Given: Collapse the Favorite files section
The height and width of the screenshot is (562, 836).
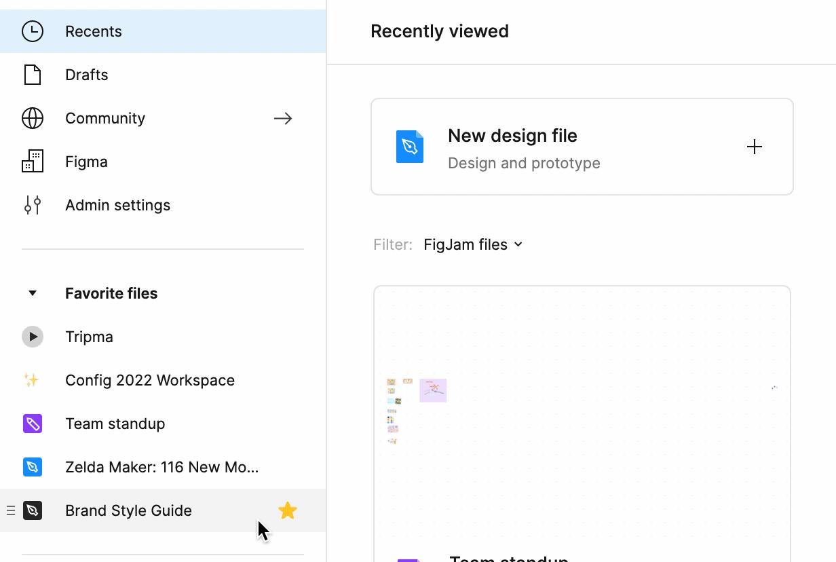Looking at the screenshot, I should [x=33, y=293].
